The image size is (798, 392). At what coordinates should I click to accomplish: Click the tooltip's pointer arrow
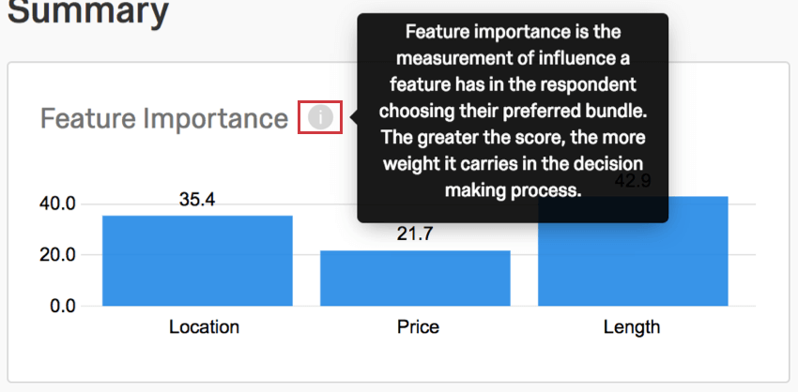click(353, 118)
